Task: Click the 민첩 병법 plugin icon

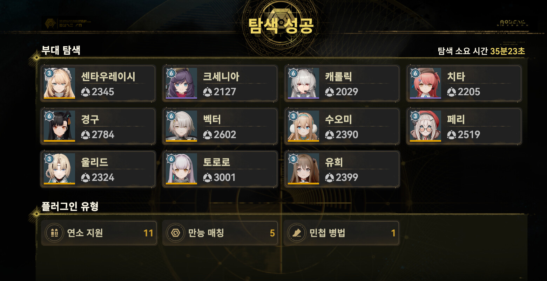Action: click(x=297, y=233)
